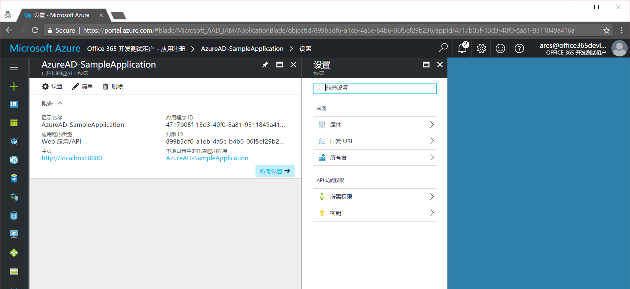The width and height of the screenshot is (630, 289).
Task: Open App Services globe icon
Action: pyautogui.click(x=14, y=160)
